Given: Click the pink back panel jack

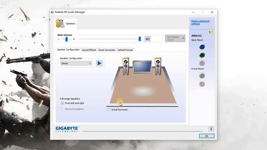Looking at the screenshot, I should [202, 63].
